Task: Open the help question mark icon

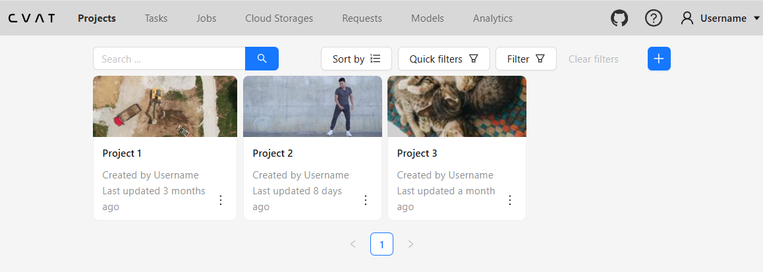Action: tap(653, 18)
